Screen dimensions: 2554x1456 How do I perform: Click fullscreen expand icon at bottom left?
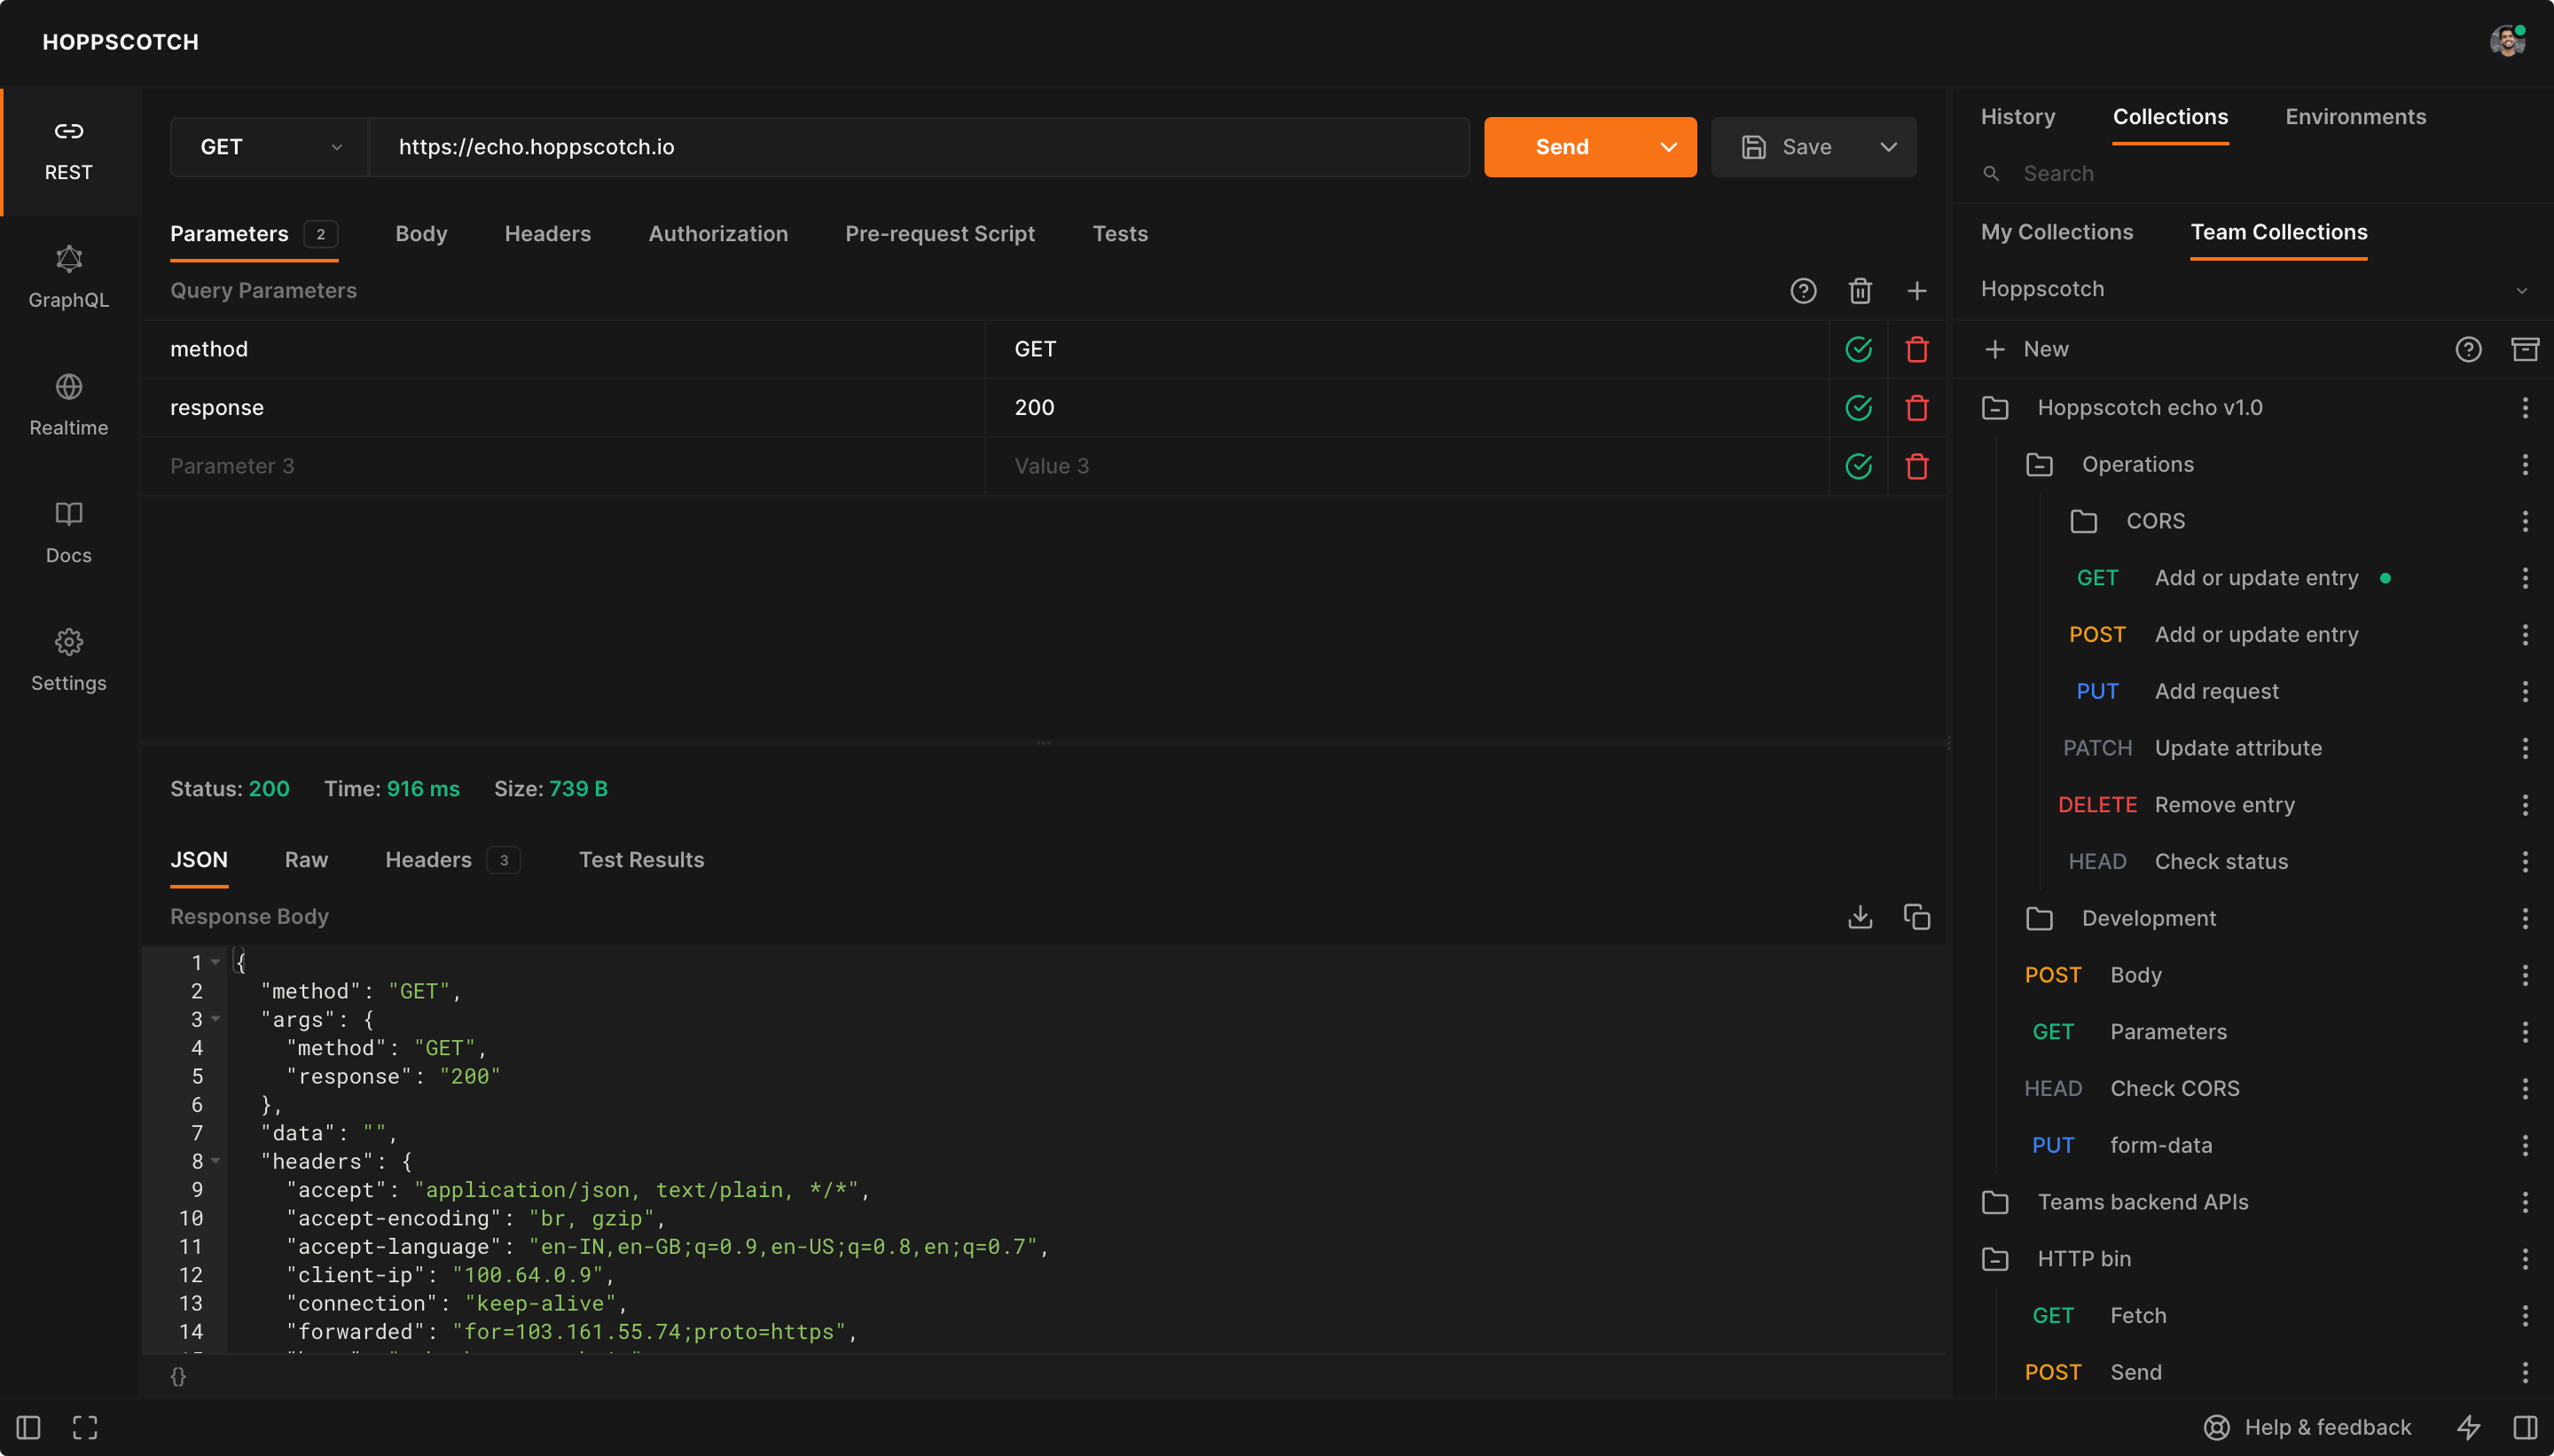point(85,1427)
